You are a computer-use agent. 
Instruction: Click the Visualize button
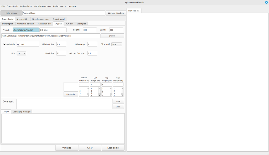67,148
